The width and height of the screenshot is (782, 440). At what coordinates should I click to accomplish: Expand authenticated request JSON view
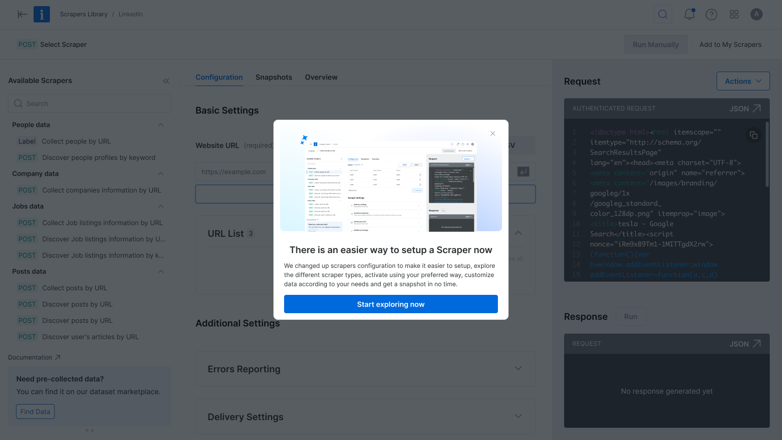click(757, 108)
